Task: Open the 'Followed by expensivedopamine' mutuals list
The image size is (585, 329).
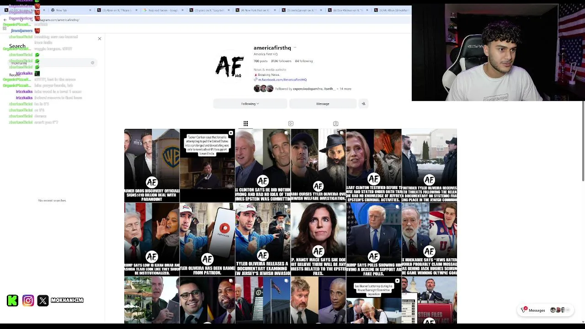Action: pyautogui.click(x=313, y=89)
